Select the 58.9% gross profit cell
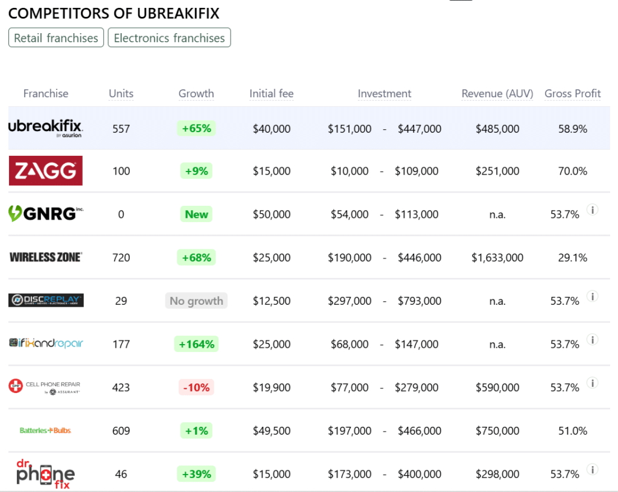This screenshot has height=492, width=618. click(x=573, y=129)
